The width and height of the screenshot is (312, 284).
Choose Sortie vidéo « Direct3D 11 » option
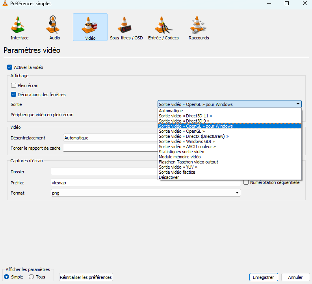pos(186,116)
